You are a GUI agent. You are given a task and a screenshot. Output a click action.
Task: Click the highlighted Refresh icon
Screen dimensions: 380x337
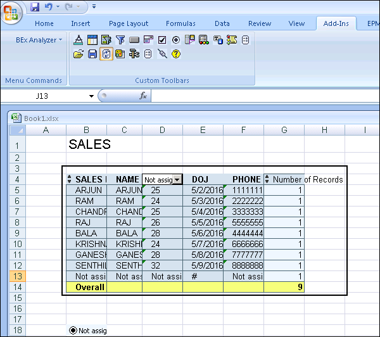pyautogui.click(x=106, y=54)
